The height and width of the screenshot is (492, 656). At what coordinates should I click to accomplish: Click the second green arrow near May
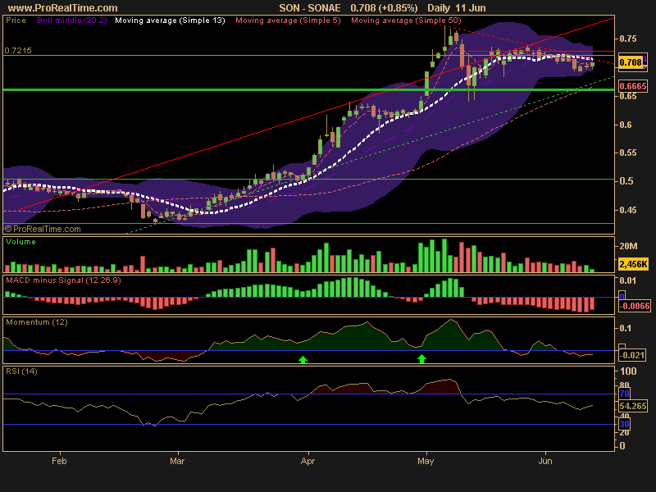point(422,359)
